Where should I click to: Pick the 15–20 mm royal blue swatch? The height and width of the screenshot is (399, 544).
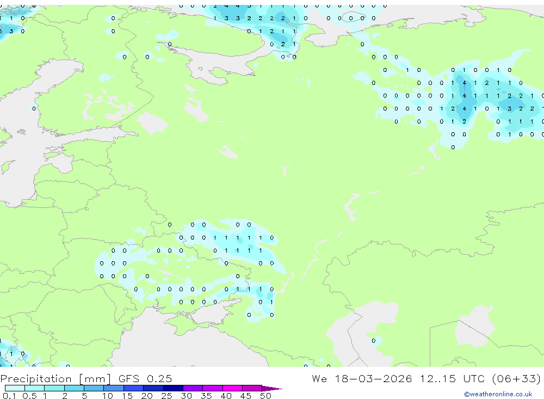click(x=134, y=388)
